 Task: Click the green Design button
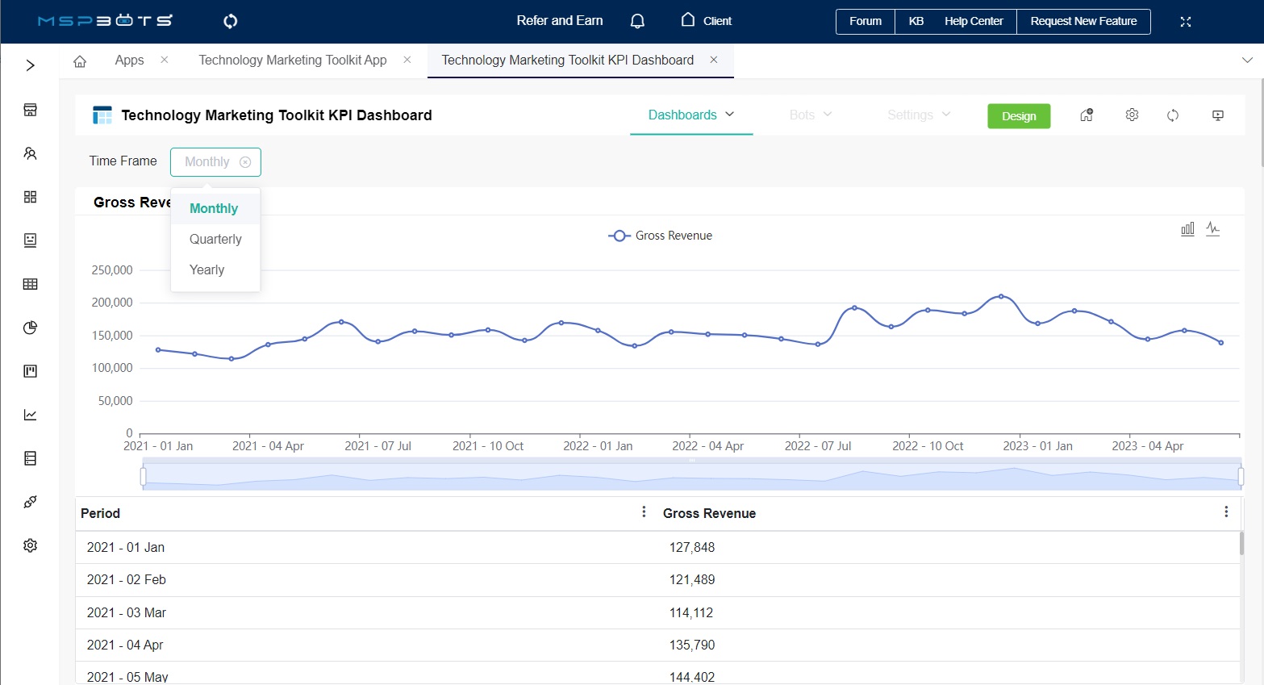coord(1019,115)
